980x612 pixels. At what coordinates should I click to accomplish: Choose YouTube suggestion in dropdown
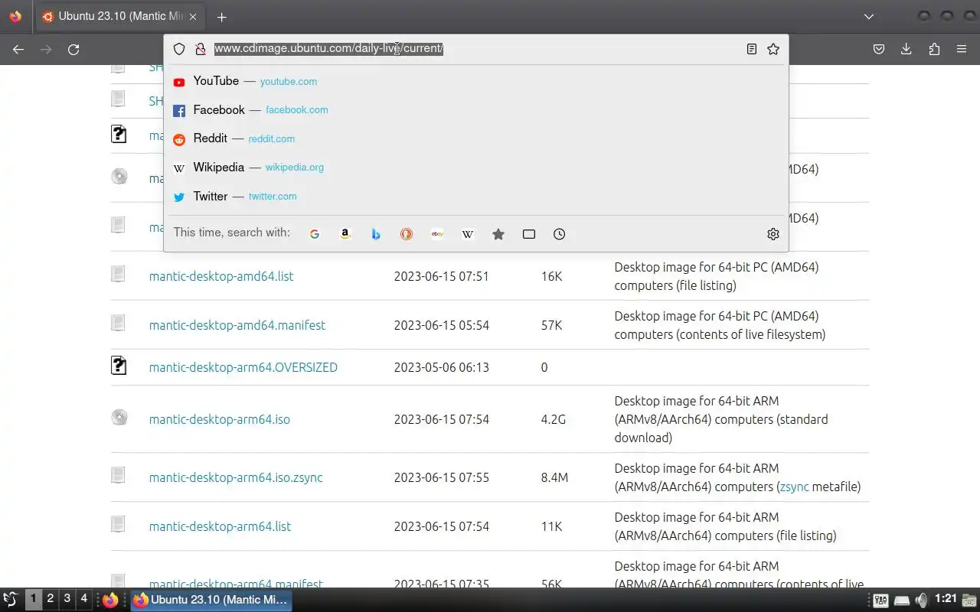(476, 81)
